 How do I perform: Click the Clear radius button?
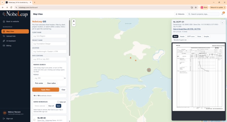point(51,83)
